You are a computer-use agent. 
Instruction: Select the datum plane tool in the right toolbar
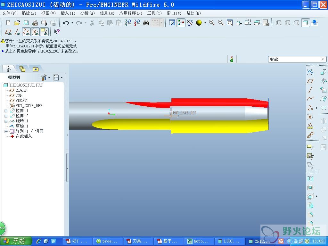point(310,81)
